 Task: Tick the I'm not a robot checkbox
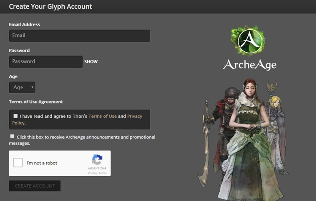pyautogui.click(x=18, y=163)
